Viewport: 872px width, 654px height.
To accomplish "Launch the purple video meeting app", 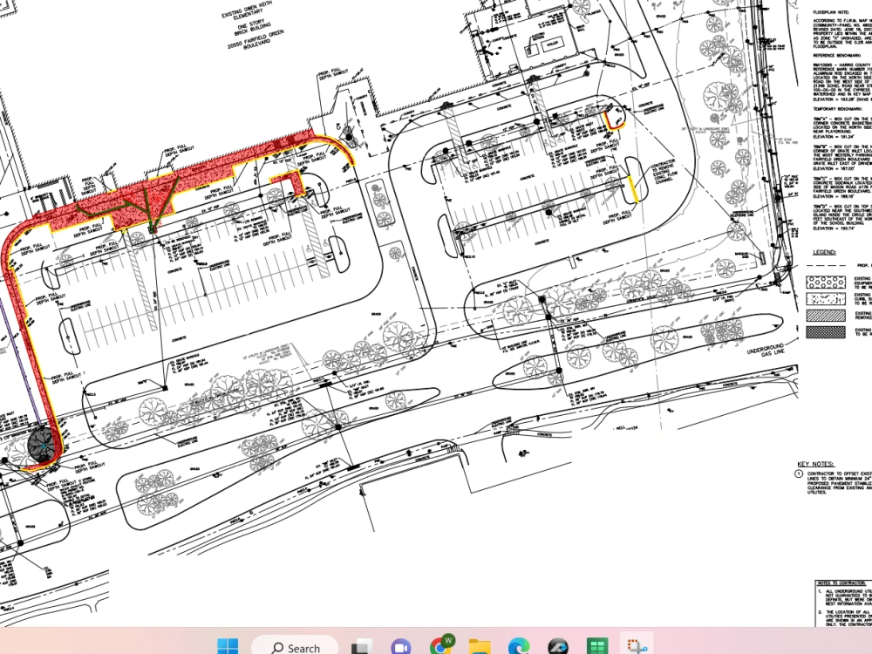I will coord(401,647).
